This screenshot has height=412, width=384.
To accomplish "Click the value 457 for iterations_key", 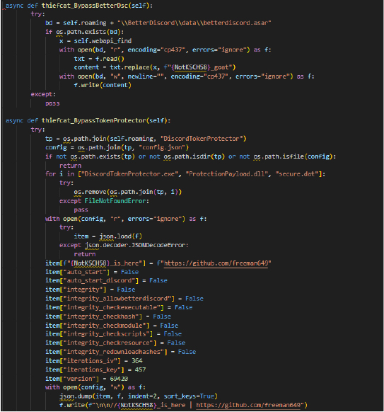I will pyautogui.click(x=141, y=370).
